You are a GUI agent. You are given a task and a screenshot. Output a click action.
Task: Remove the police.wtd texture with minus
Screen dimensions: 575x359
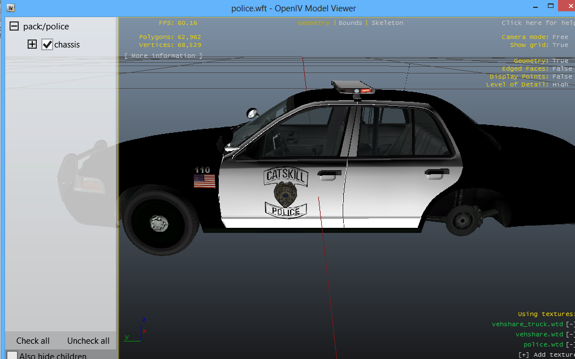pos(570,344)
